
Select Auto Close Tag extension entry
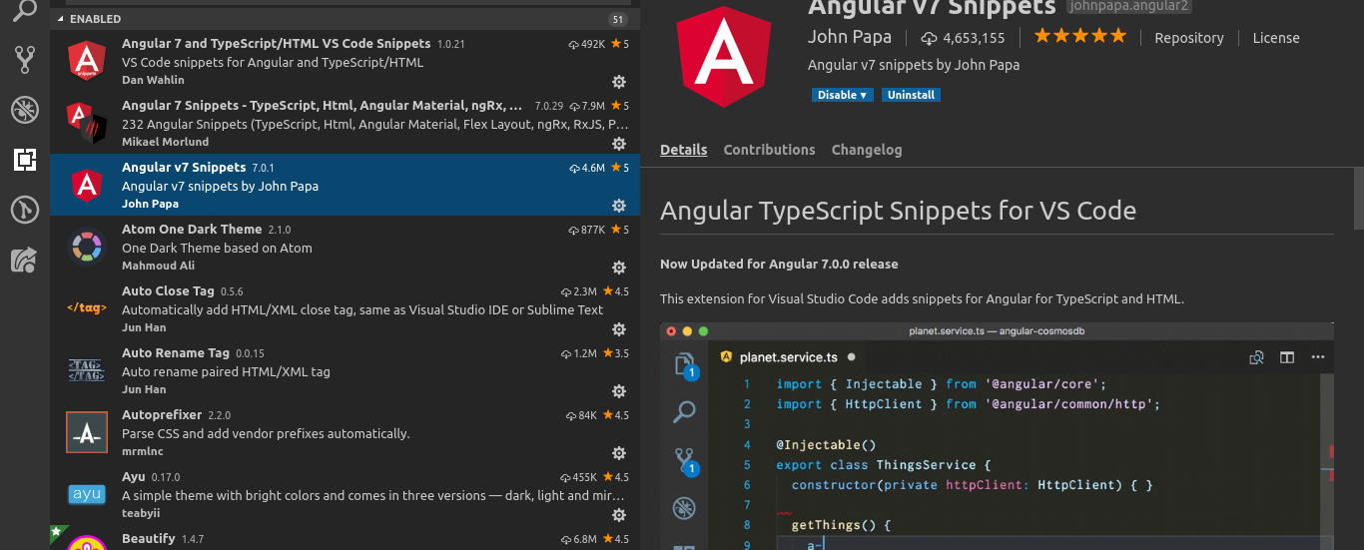[x=344, y=308]
